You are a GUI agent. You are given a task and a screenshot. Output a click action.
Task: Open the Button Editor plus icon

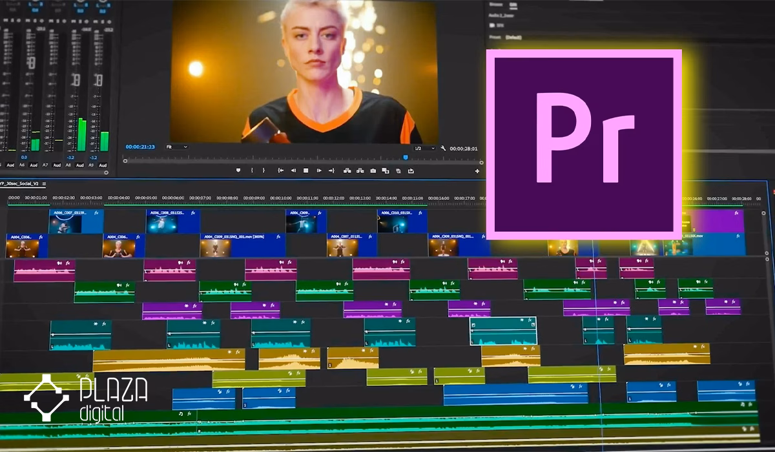pos(477,171)
